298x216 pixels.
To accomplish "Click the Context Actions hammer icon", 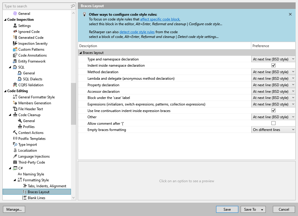I will click(15, 133).
